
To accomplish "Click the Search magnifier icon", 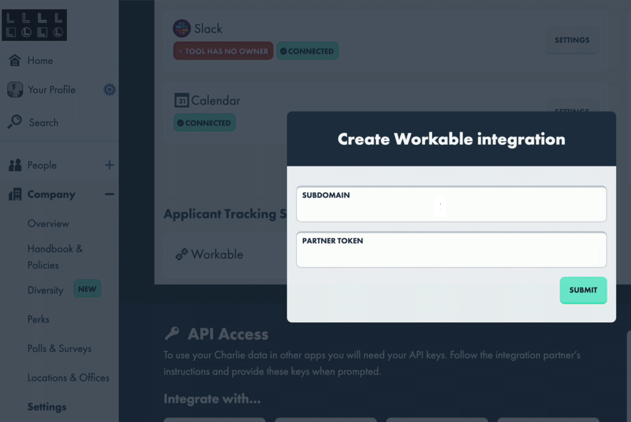I will click(15, 122).
